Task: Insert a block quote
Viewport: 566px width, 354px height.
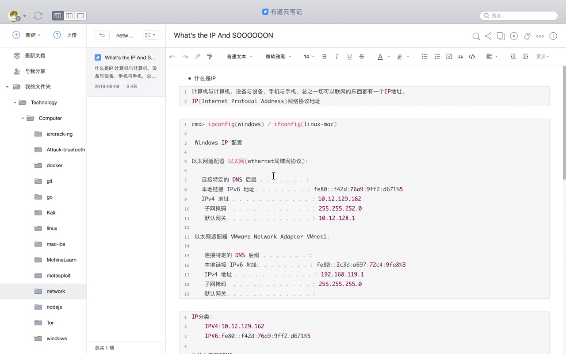Action: [x=460, y=57]
